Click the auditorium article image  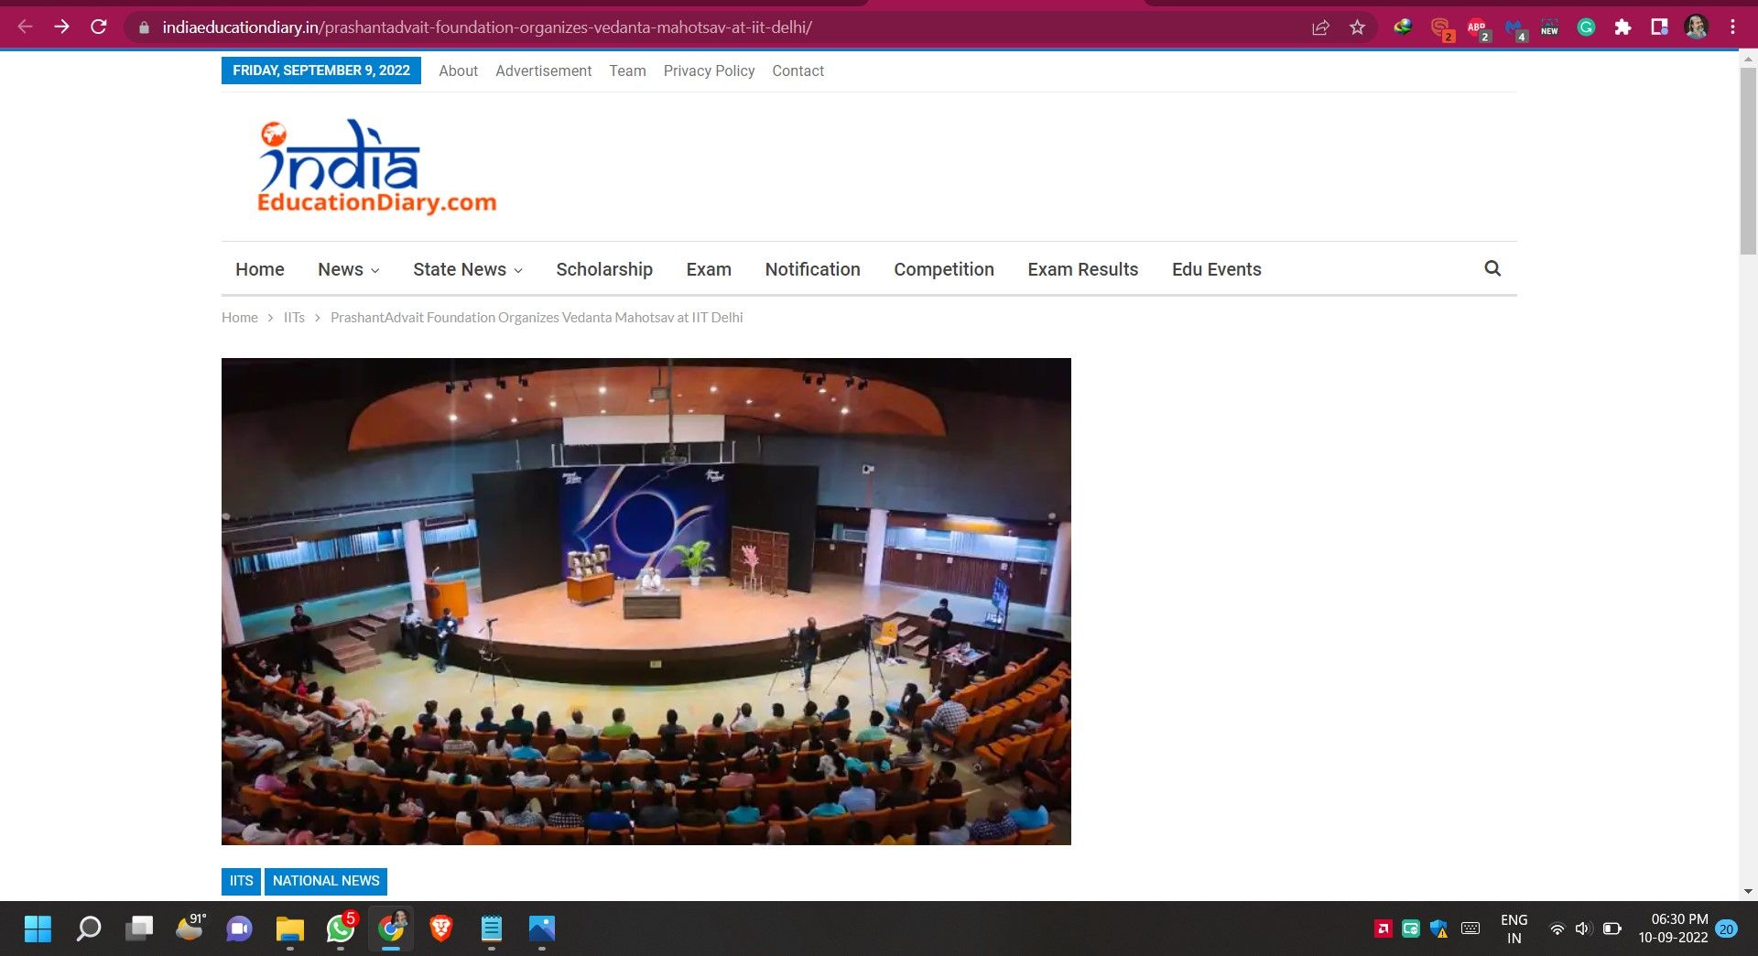click(646, 601)
